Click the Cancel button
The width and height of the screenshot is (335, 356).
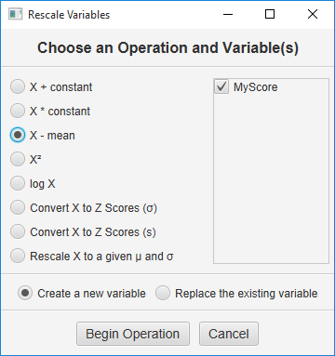click(229, 334)
